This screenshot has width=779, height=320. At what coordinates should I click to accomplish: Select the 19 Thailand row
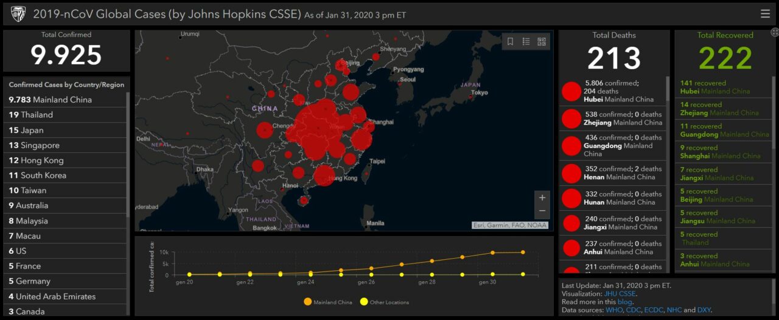(66, 115)
